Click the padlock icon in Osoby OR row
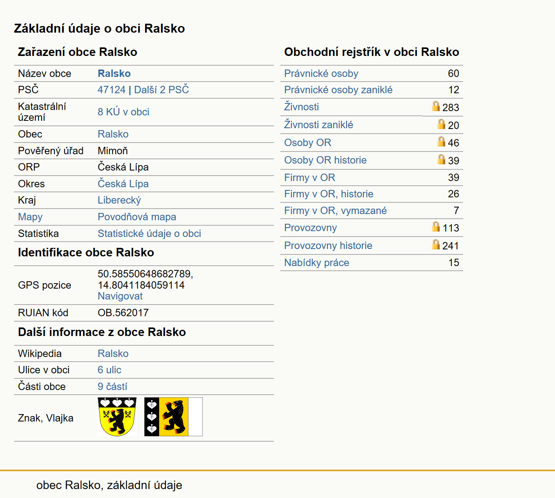The height and width of the screenshot is (498, 555). coord(441,141)
